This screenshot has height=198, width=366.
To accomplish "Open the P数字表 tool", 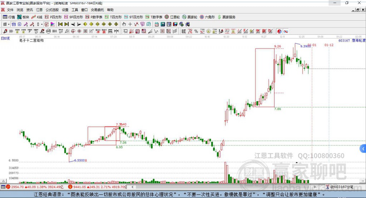I will click(x=94, y=17).
